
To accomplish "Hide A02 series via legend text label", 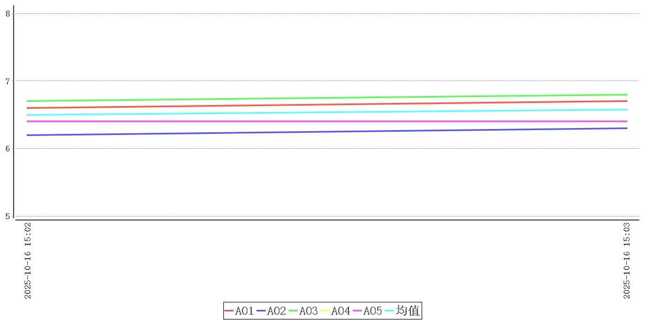I will pyautogui.click(x=277, y=311).
